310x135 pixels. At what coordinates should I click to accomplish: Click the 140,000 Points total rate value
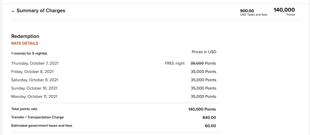point(202,109)
